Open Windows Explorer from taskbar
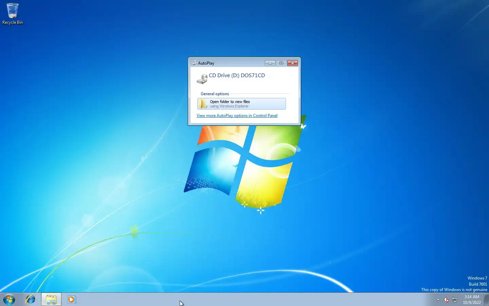Screen dimensions: 489x306 [51, 300]
